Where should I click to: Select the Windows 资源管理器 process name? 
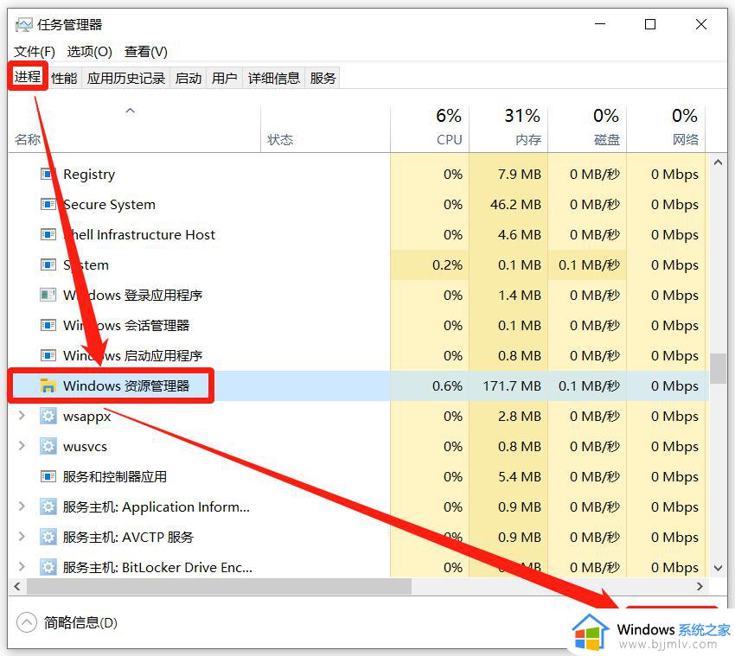pyautogui.click(x=126, y=385)
